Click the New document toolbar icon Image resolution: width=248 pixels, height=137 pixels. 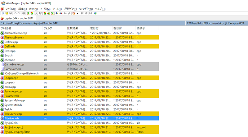[3, 13]
